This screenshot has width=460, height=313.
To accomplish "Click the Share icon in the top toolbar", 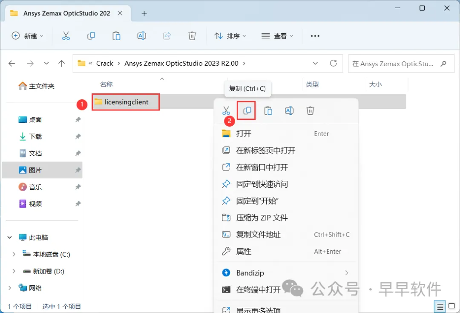I will [x=167, y=36].
